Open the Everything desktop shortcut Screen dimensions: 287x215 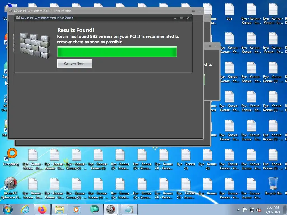(x=11, y=157)
